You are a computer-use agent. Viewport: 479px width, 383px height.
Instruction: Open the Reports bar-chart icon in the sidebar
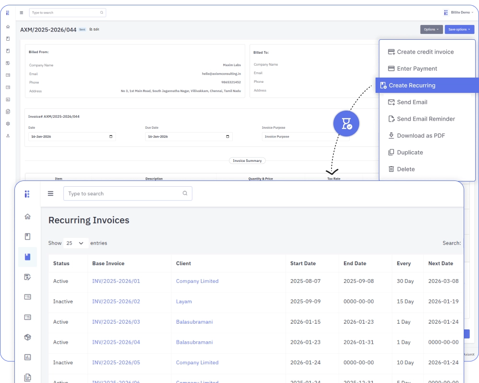tap(27, 357)
